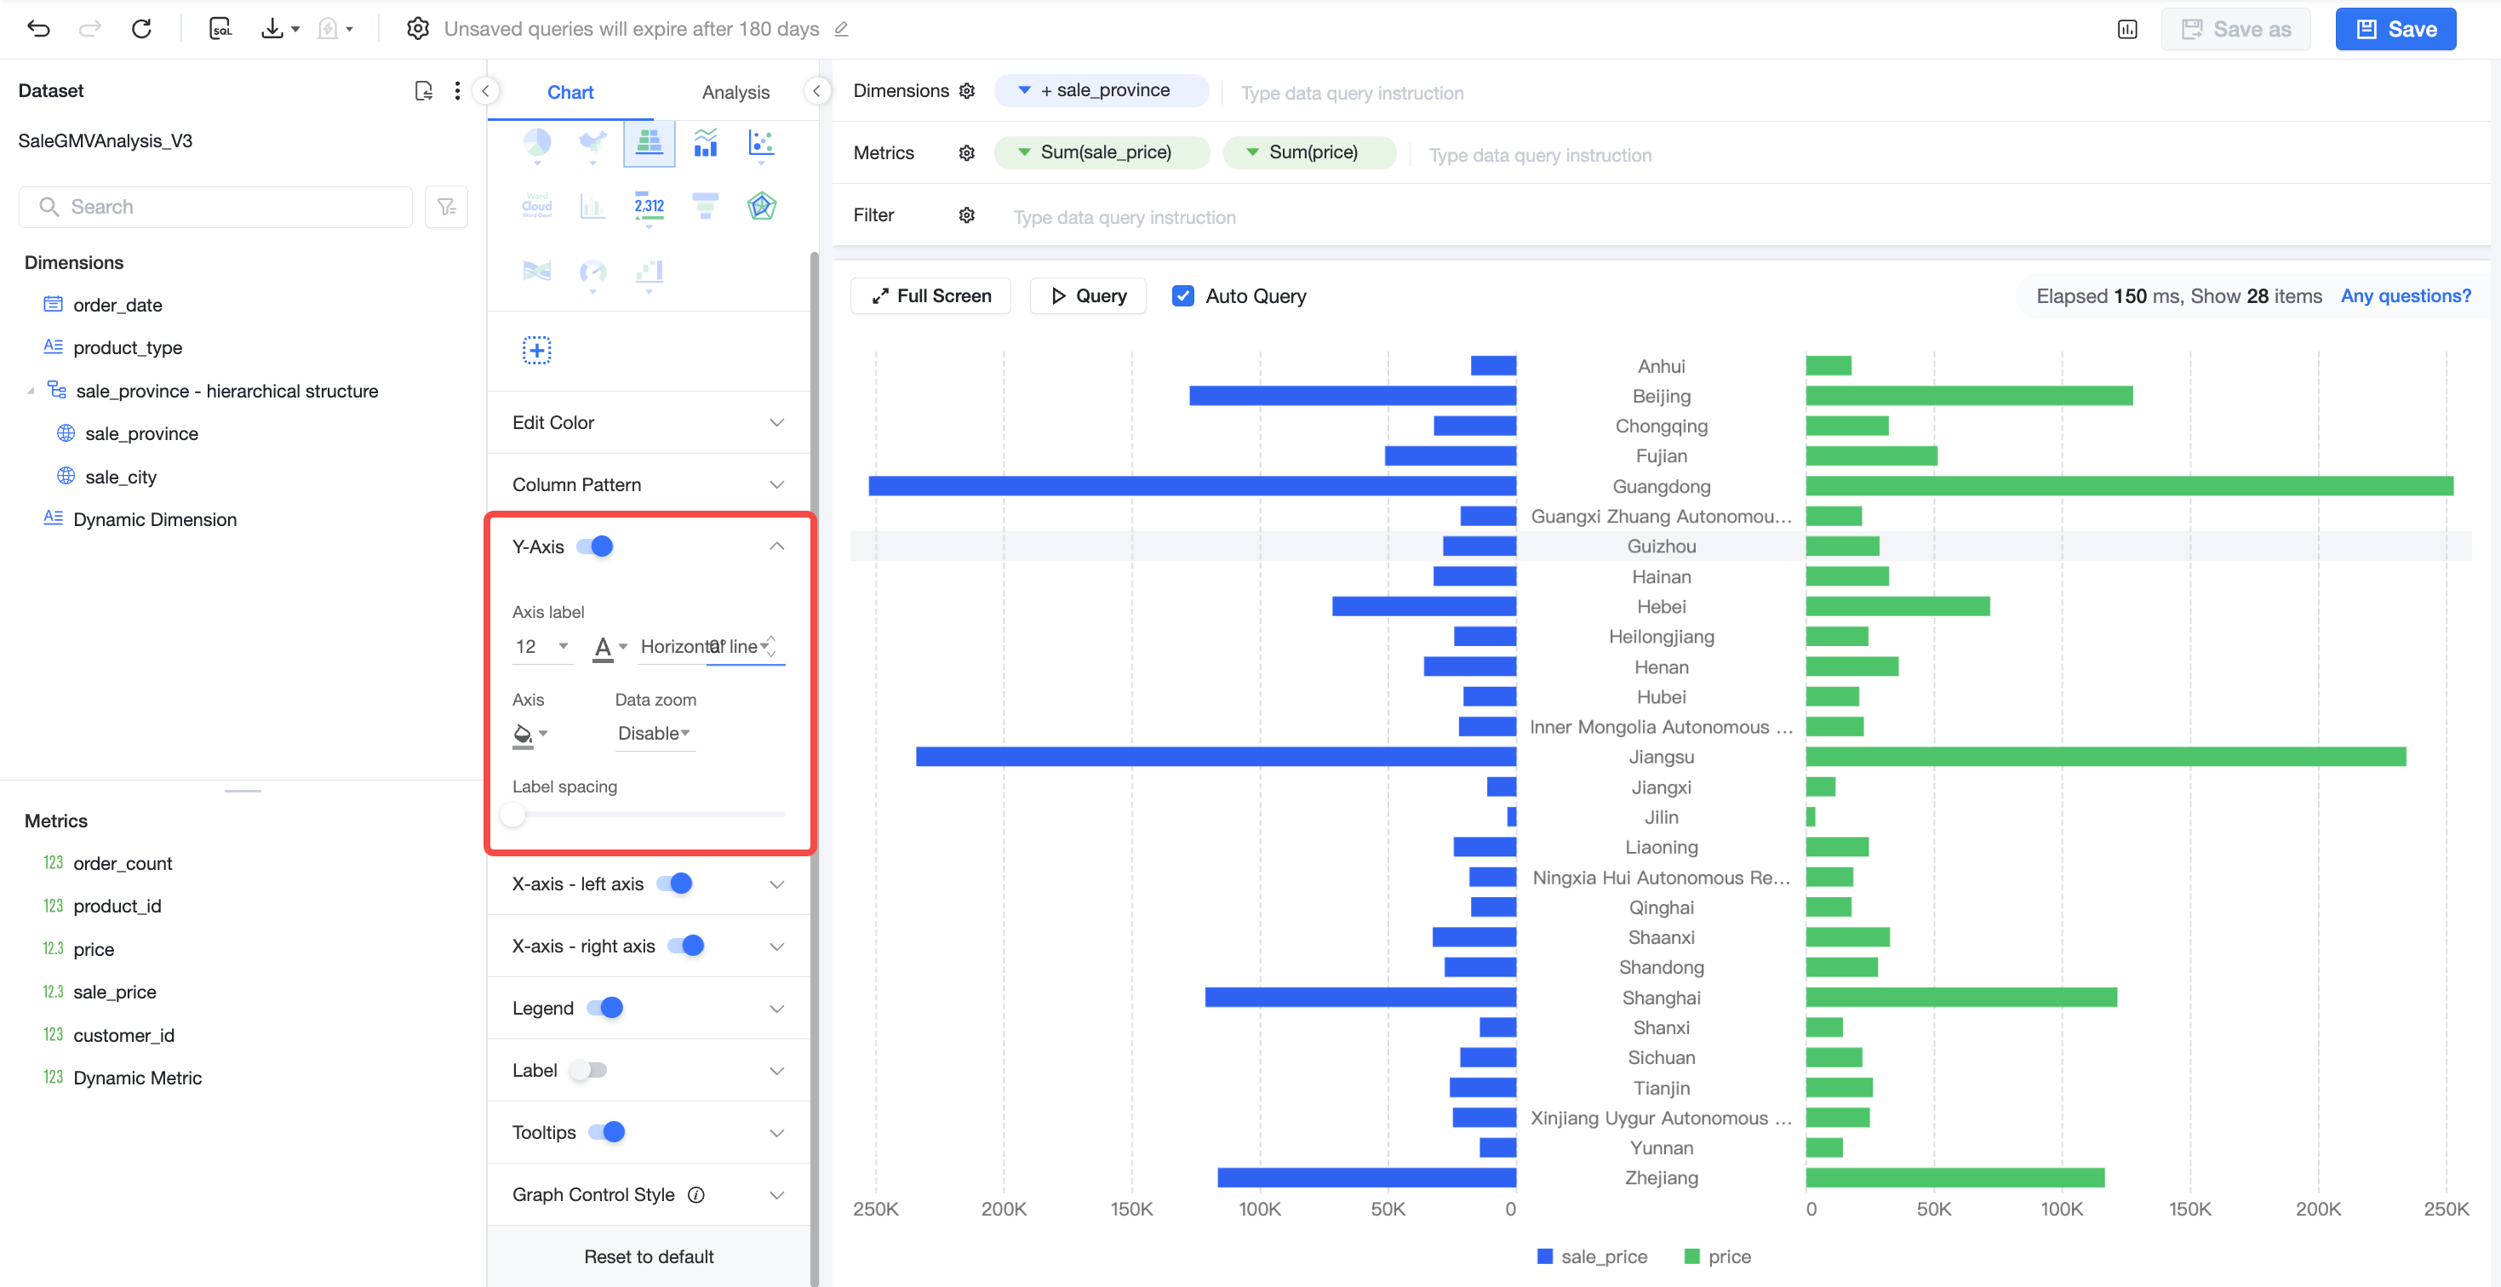Viewport: 2501px width, 1287px height.
Task: Click the Reset to default button
Action: [649, 1256]
